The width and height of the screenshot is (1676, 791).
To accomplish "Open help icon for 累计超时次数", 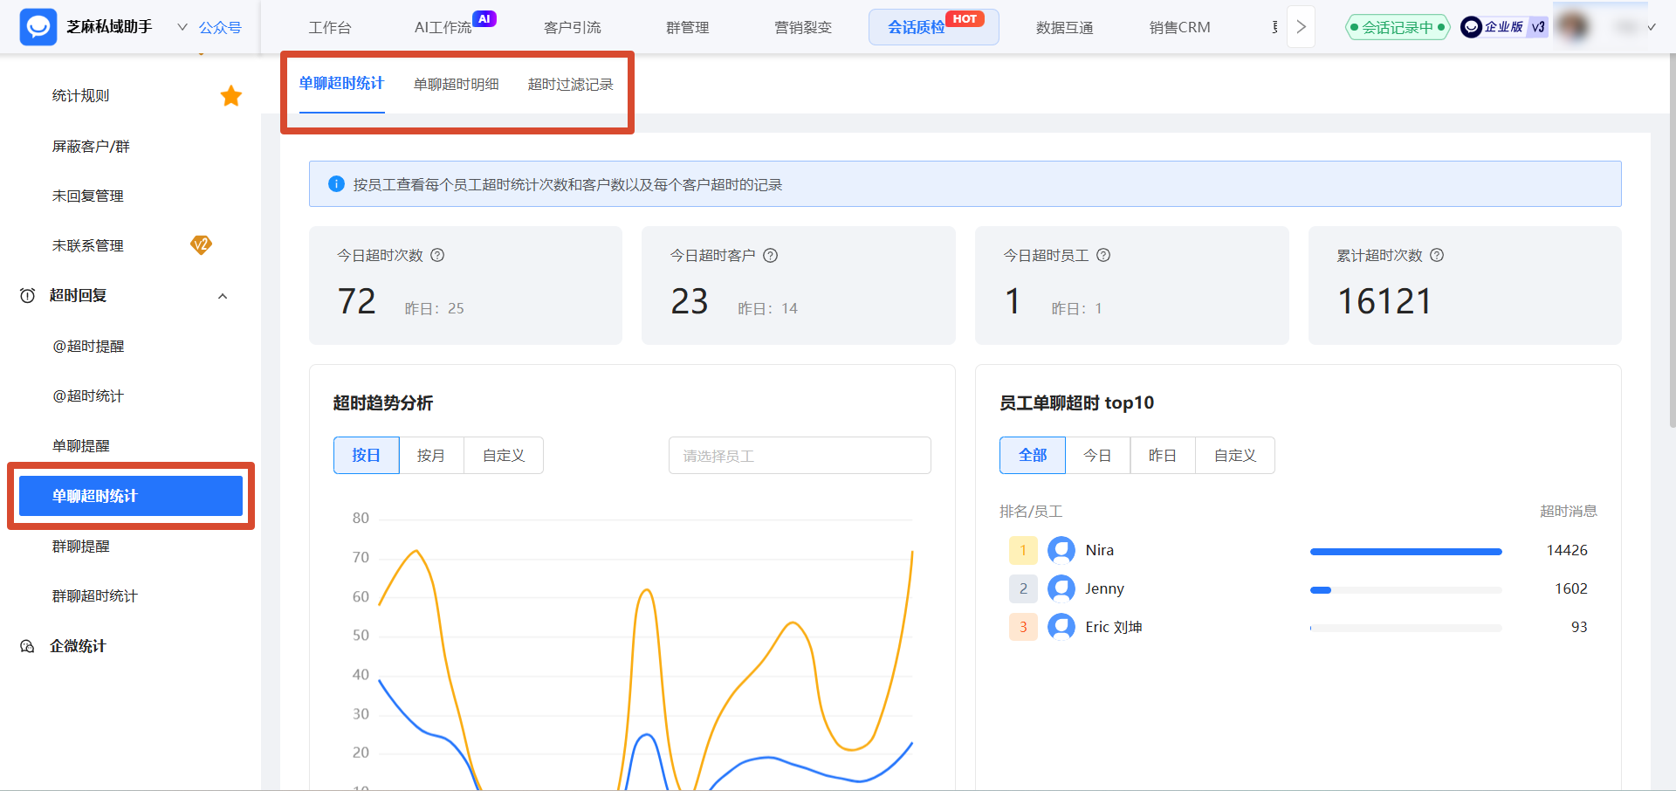I will [1437, 255].
